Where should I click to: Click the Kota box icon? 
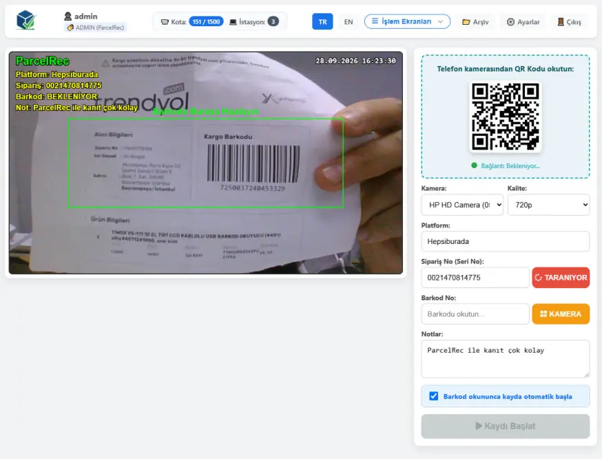pyautogui.click(x=165, y=22)
